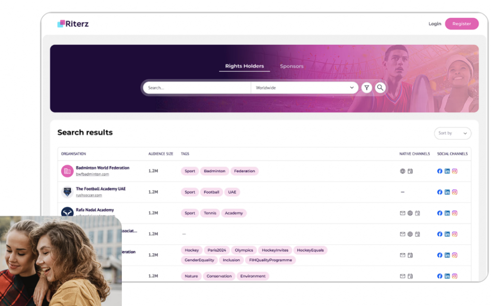
Task: Open Badminton World Federation LinkedIn icon
Action: (447, 171)
